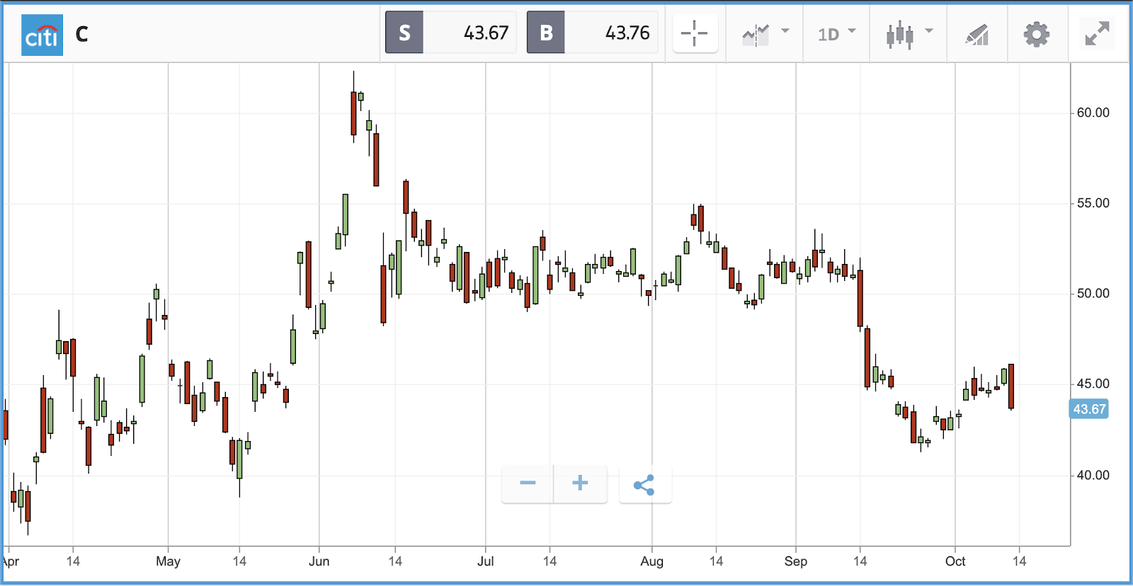This screenshot has height=586, width=1133.
Task: Expand chart to fullscreen
Action: [1097, 33]
